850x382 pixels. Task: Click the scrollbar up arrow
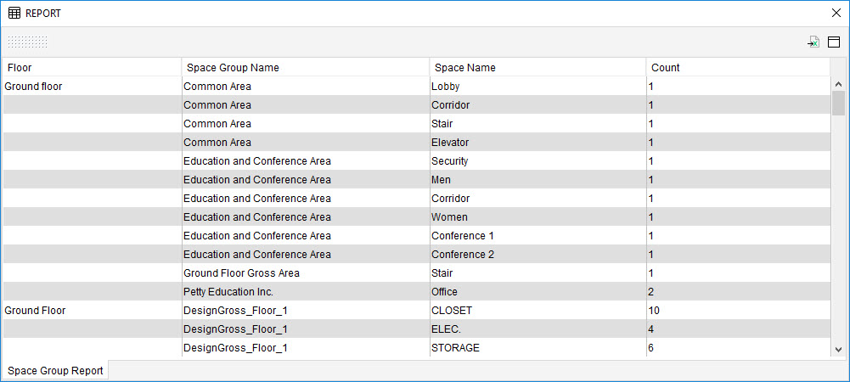point(838,85)
